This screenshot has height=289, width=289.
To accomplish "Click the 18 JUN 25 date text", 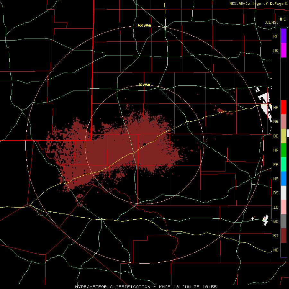I will (x=186, y=287).
